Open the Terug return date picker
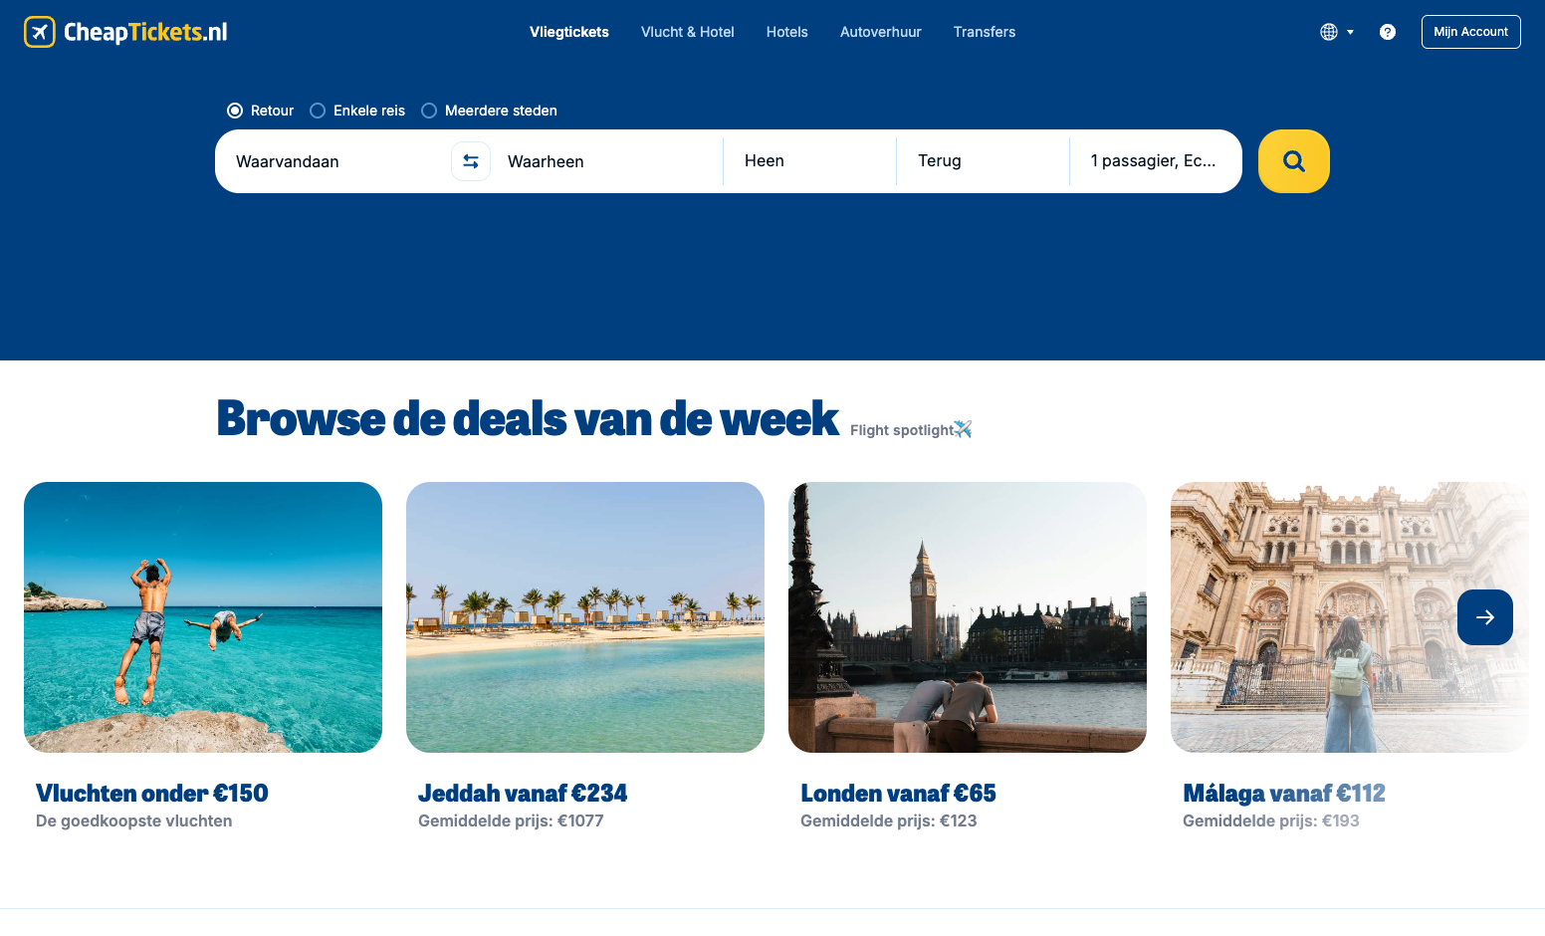Screen dimensions: 1545x936 983,161
